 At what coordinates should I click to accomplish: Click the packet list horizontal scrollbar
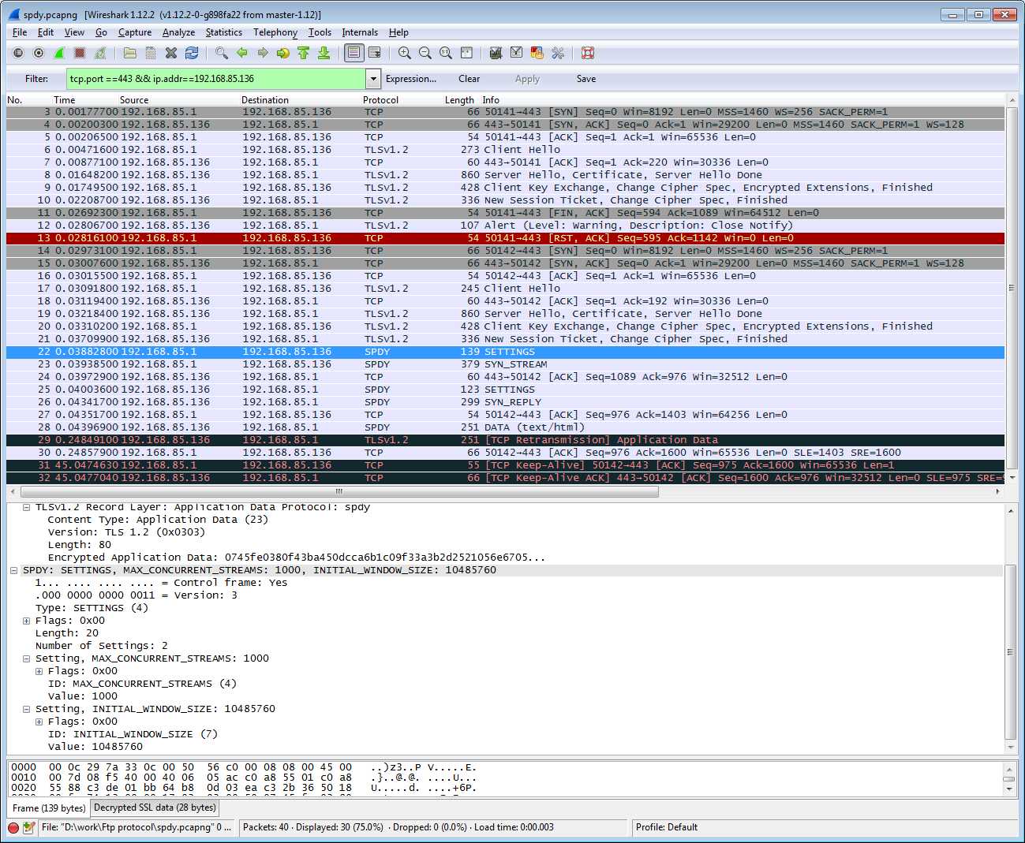338,491
